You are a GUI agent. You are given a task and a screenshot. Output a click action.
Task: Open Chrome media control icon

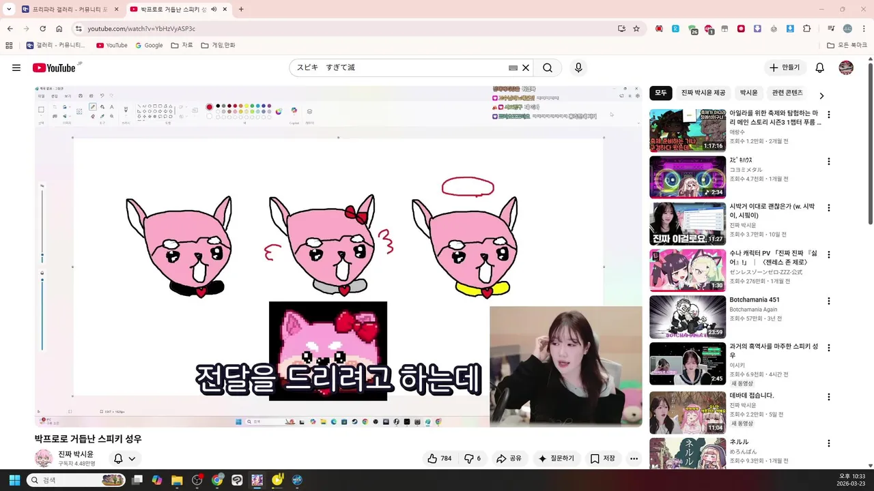coord(831,29)
